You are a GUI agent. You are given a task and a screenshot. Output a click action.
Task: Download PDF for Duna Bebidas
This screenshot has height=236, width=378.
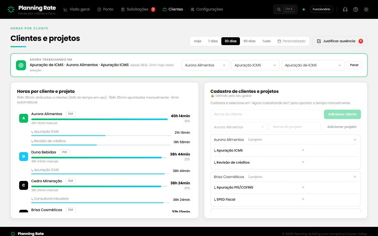pyautogui.click(x=65, y=152)
